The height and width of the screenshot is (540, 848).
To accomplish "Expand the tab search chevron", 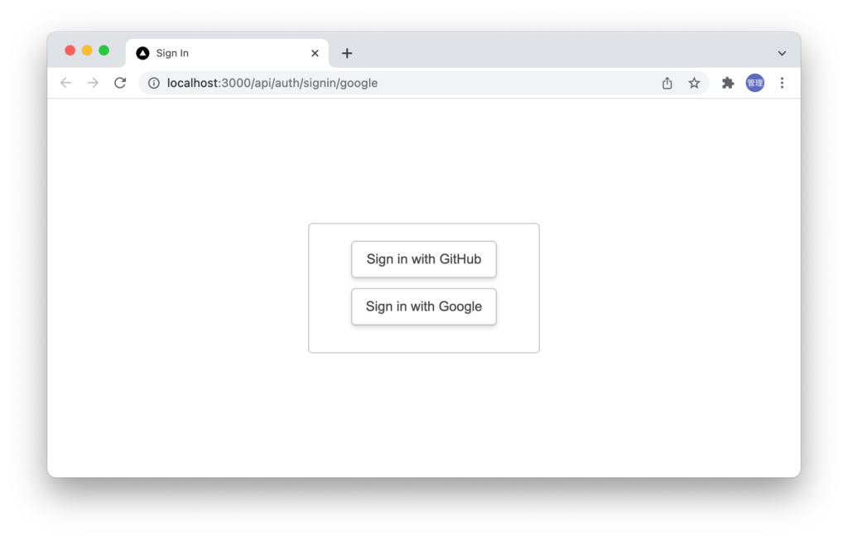I will pyautogui.click(x=782, y=53).
